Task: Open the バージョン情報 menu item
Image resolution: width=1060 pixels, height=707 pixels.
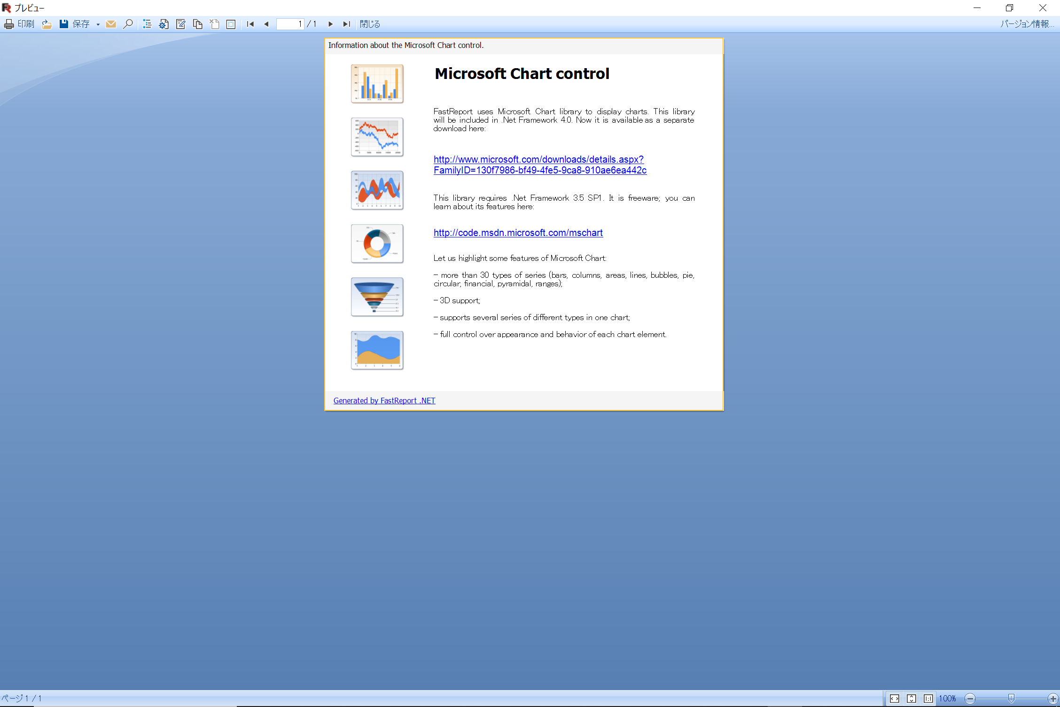Action: [x=1026, y=24]
